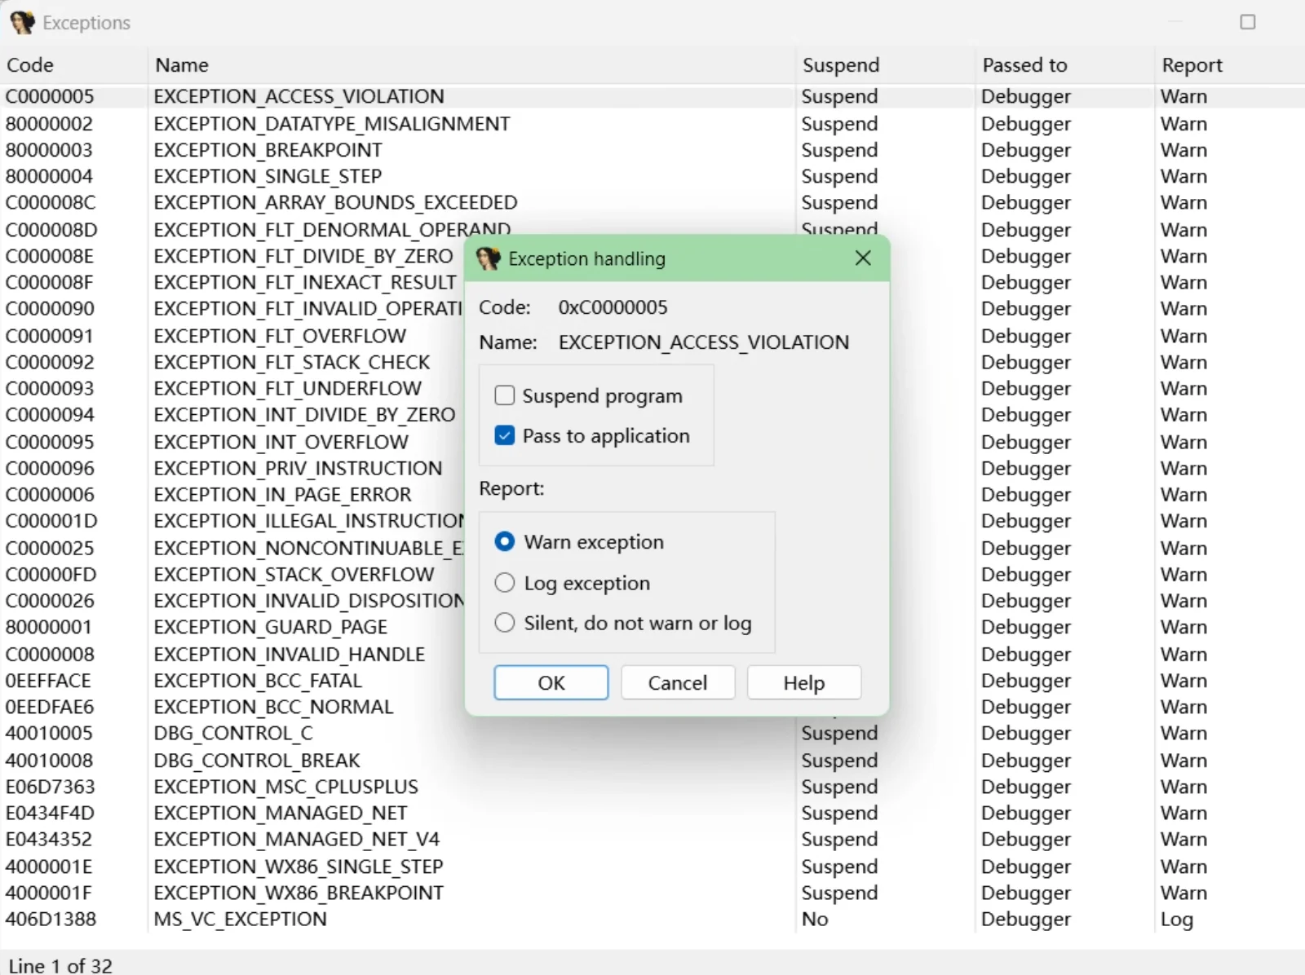This screenshot has height=975, width=1305.
Task: Select the MS_VC_EXCEPTION row
Action: (652, 919)
